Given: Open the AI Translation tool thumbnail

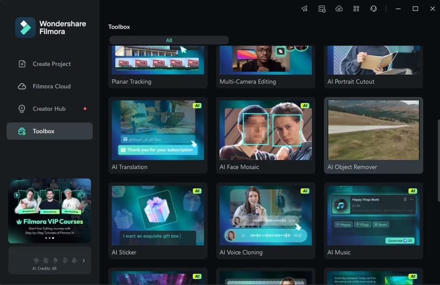Looking at the screenshot, I should (158, 130).
